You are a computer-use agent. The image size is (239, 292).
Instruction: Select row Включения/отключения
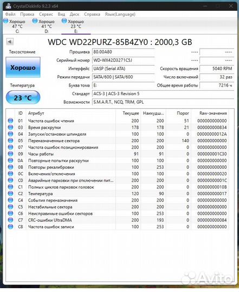118,174
